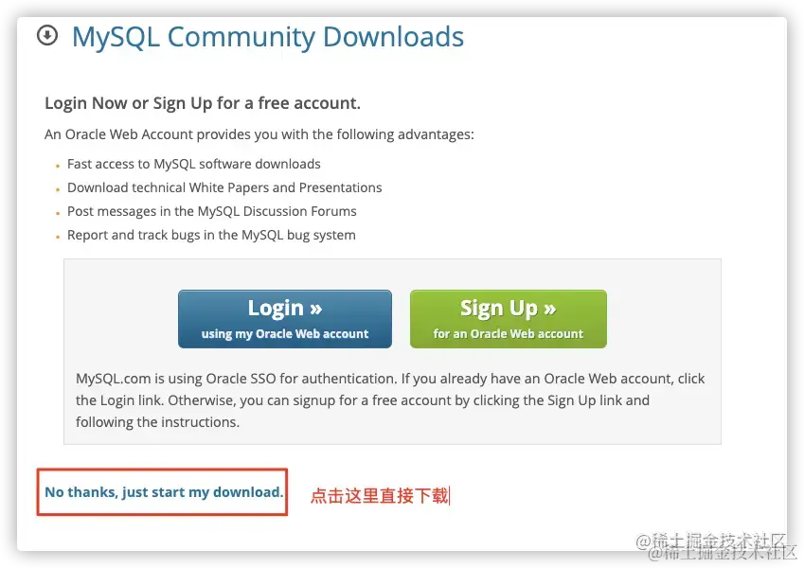Click the red Chinese annotation text
Viewport: 804px width, 568px height.
point(380,496)
